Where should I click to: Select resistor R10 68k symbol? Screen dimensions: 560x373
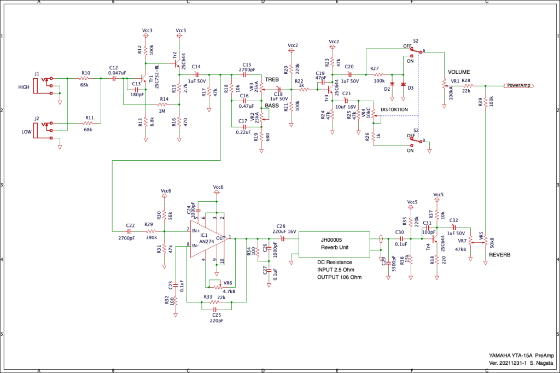(x=85, y=79)
